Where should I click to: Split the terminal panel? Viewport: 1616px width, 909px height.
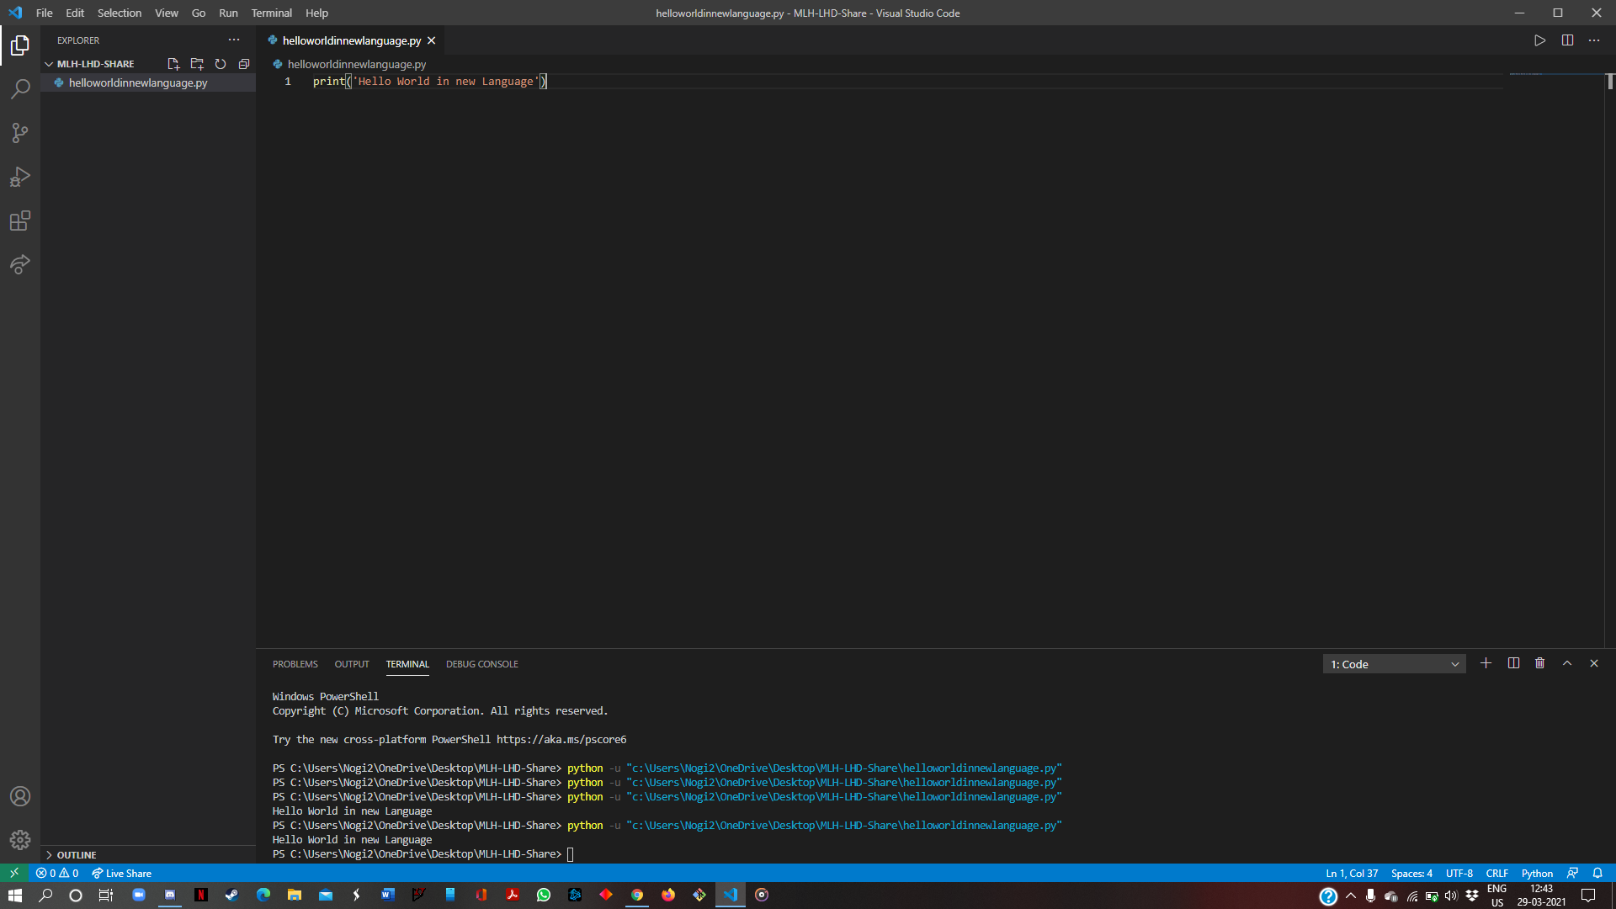(1513, 663)
